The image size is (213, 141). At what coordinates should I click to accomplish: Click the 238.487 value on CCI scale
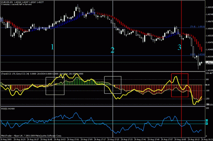[x=209, y=73]
